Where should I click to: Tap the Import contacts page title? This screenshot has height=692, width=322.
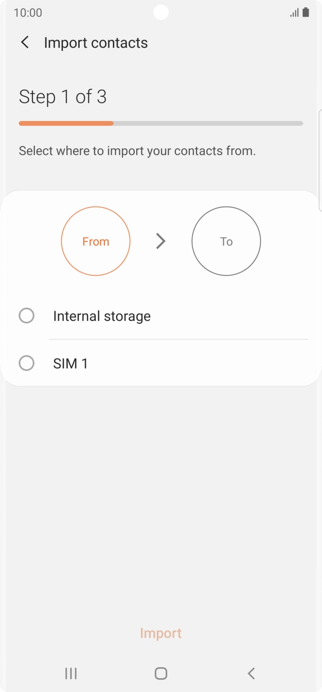click(96, 43)
